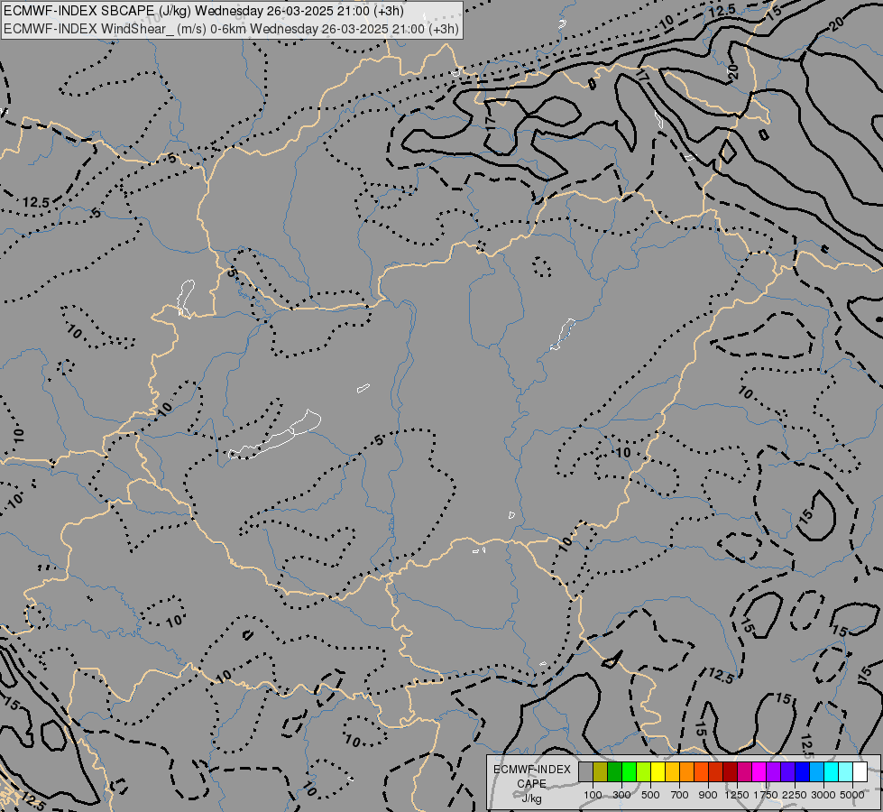
Task: Click the WindShear 0-6km title line
Action: tap(231, 28)
